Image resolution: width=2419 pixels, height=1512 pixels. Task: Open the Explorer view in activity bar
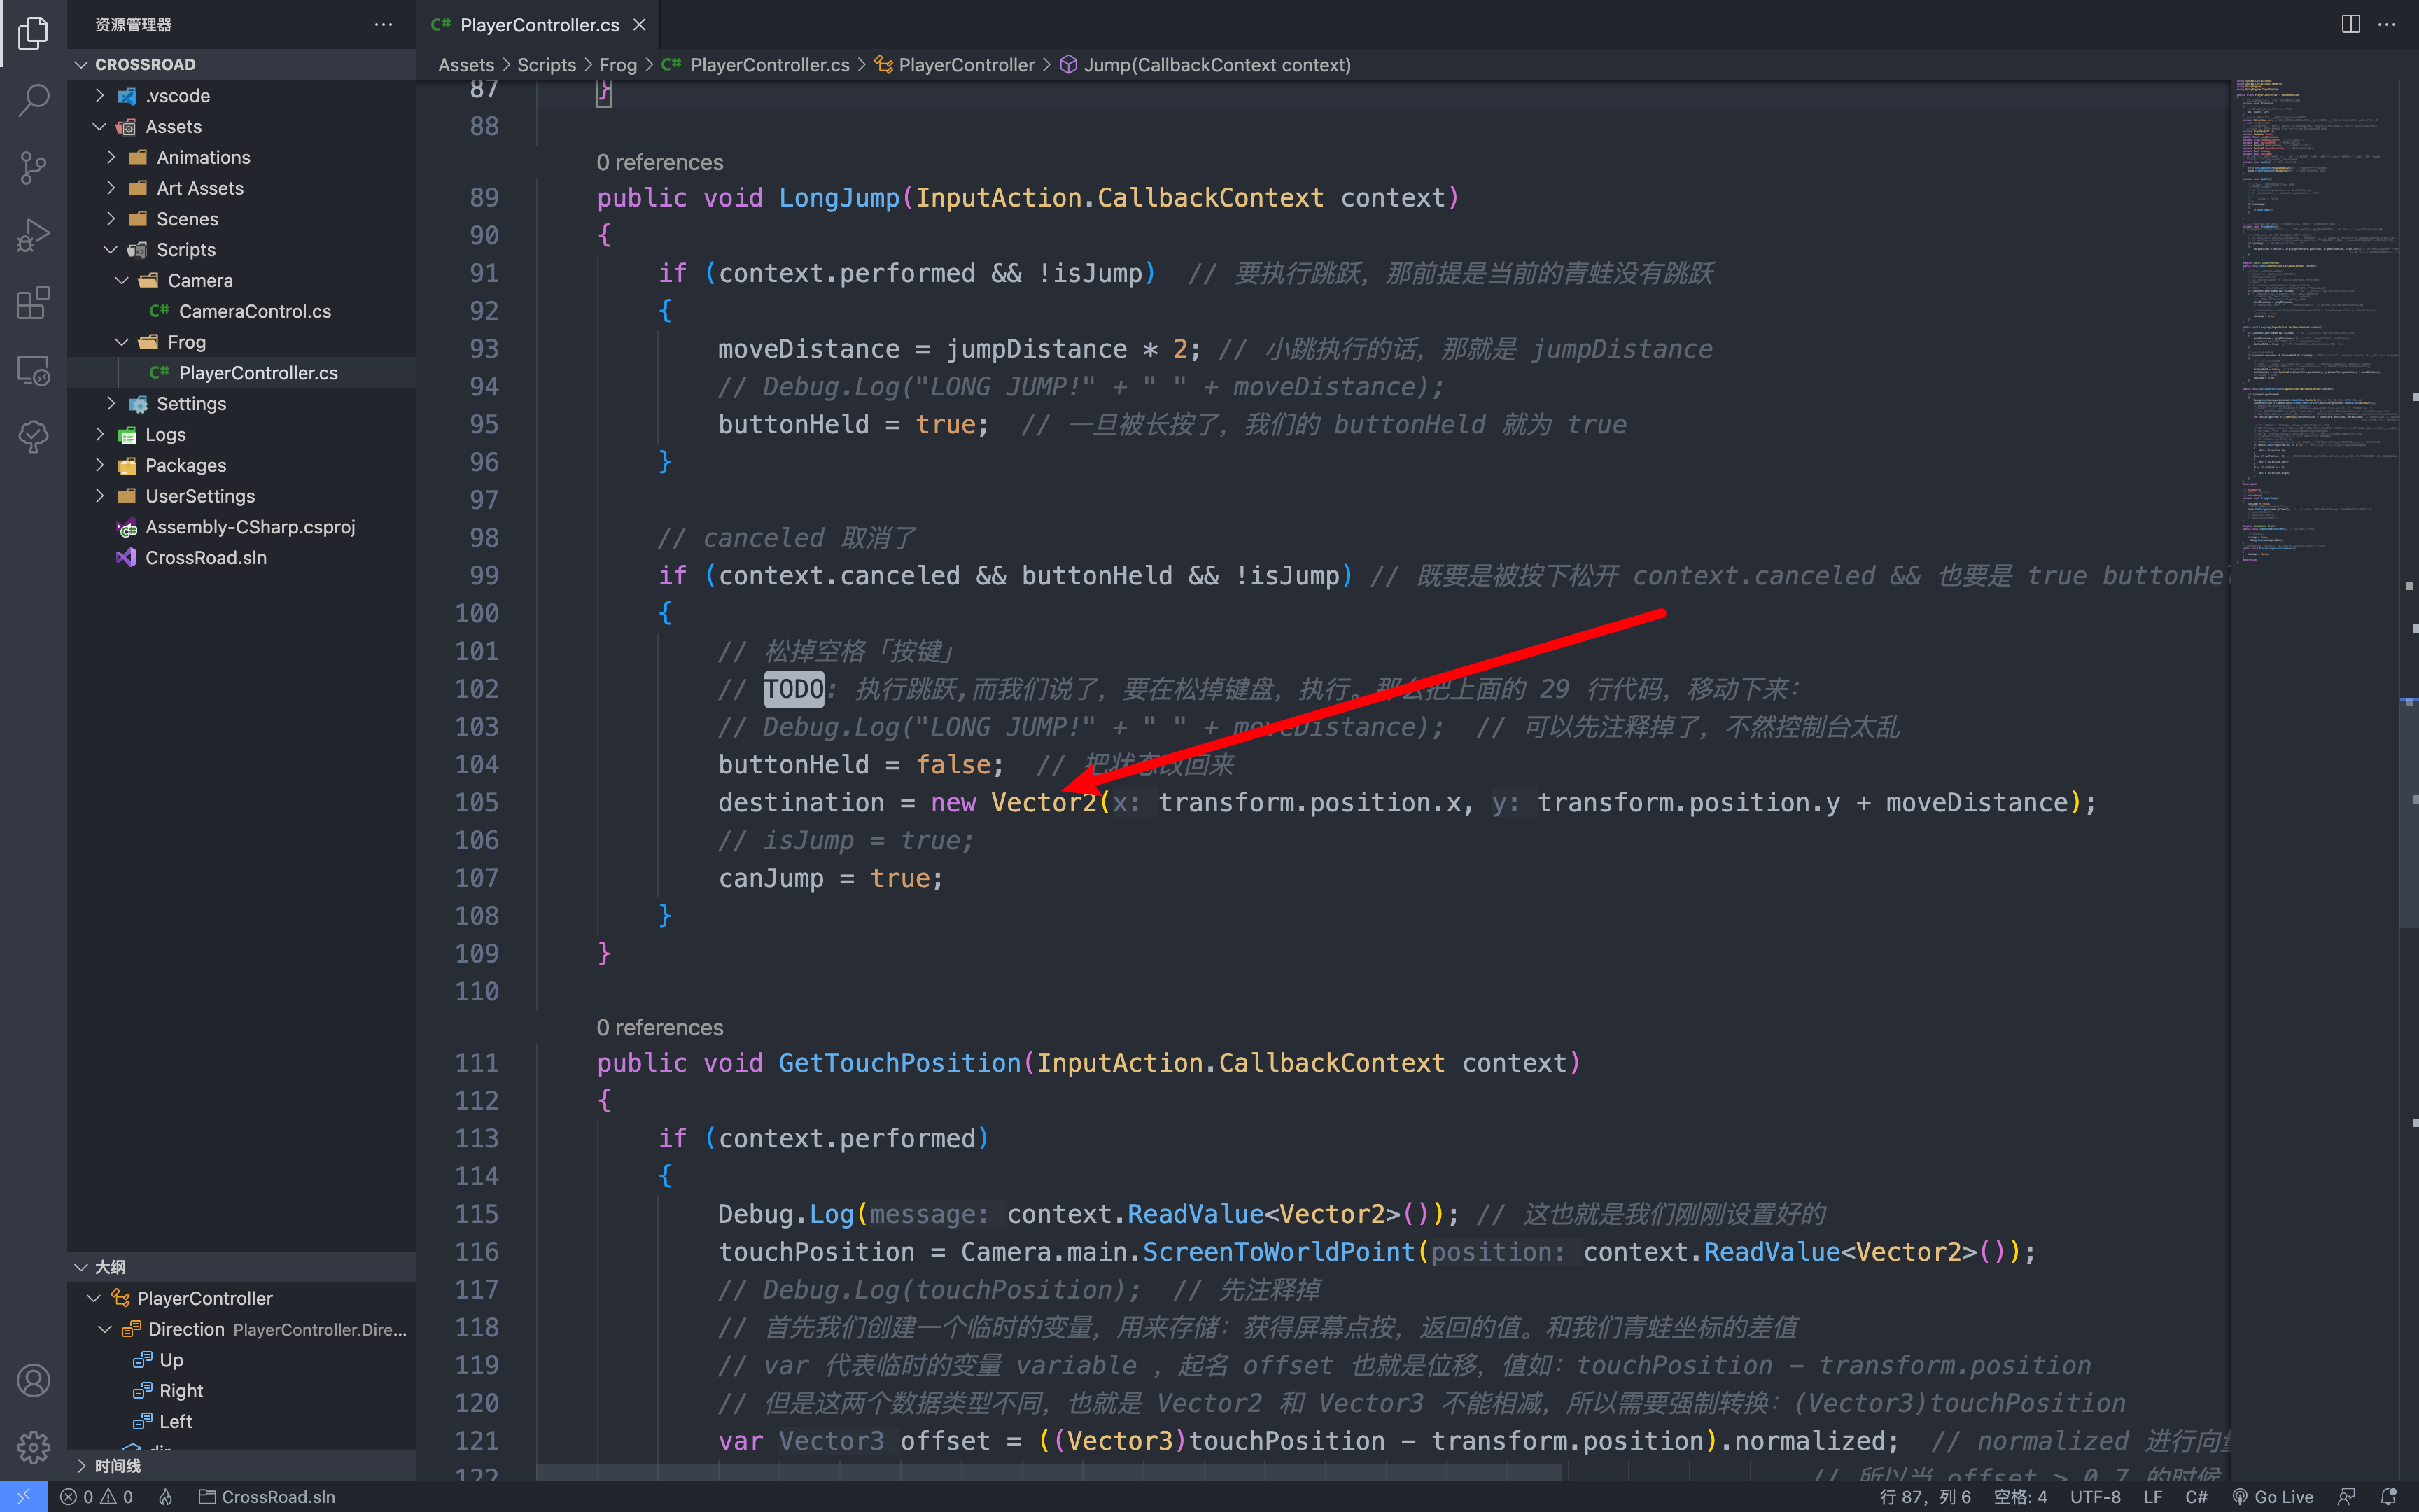[x=33, y=33]
